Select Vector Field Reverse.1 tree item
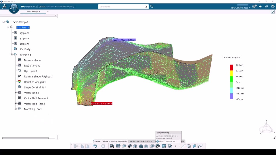 click(36, 98)
